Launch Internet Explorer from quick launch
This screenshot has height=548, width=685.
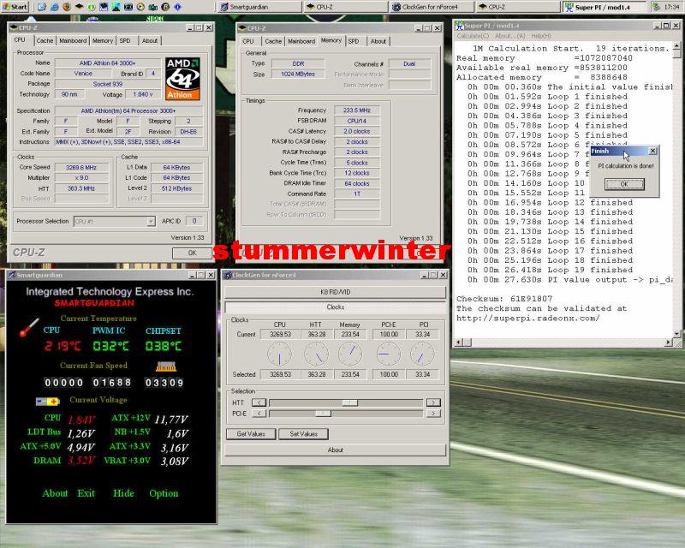pyautogui.click(x=55, y=7)
